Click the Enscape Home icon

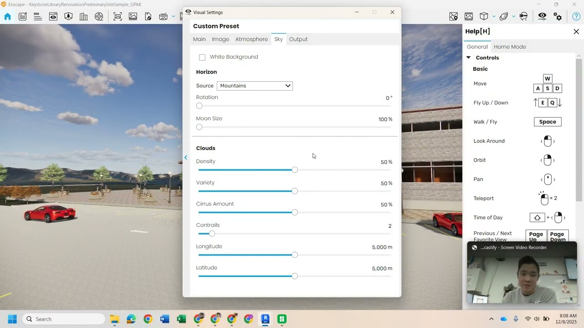pyautogui.click(x=7, y=16)
